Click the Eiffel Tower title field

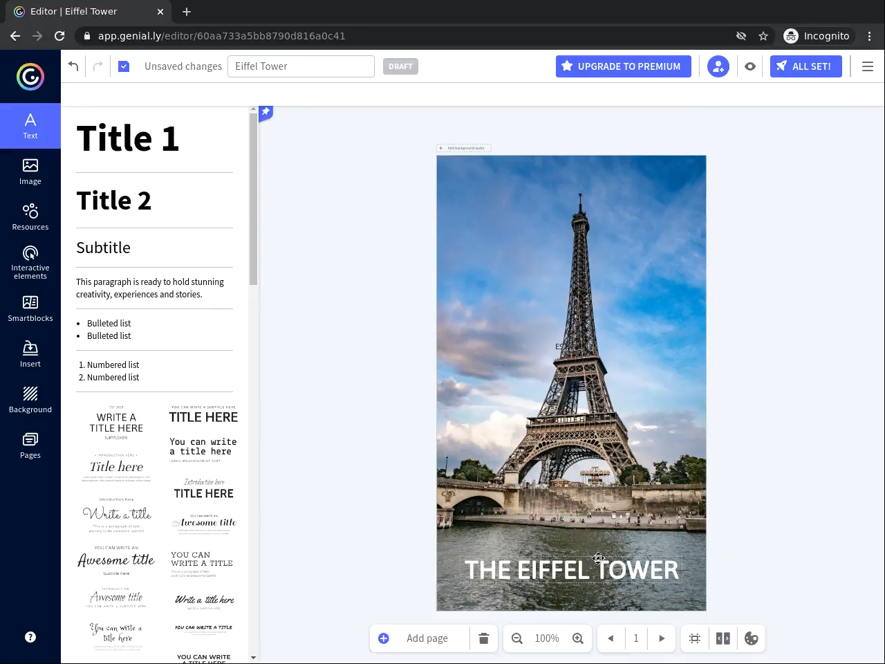point(301,66)
